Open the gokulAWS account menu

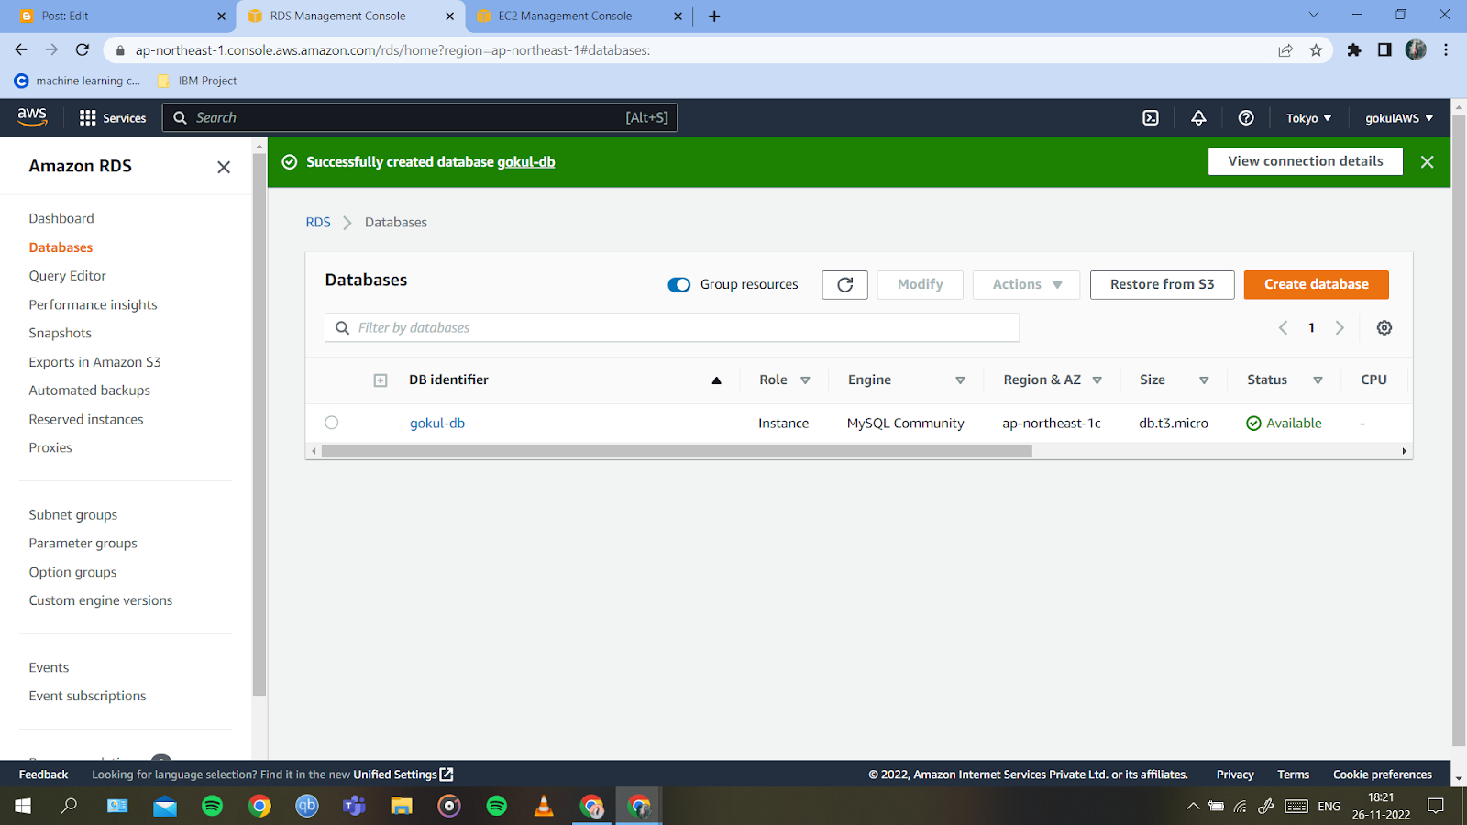[x=1399, y=118]
